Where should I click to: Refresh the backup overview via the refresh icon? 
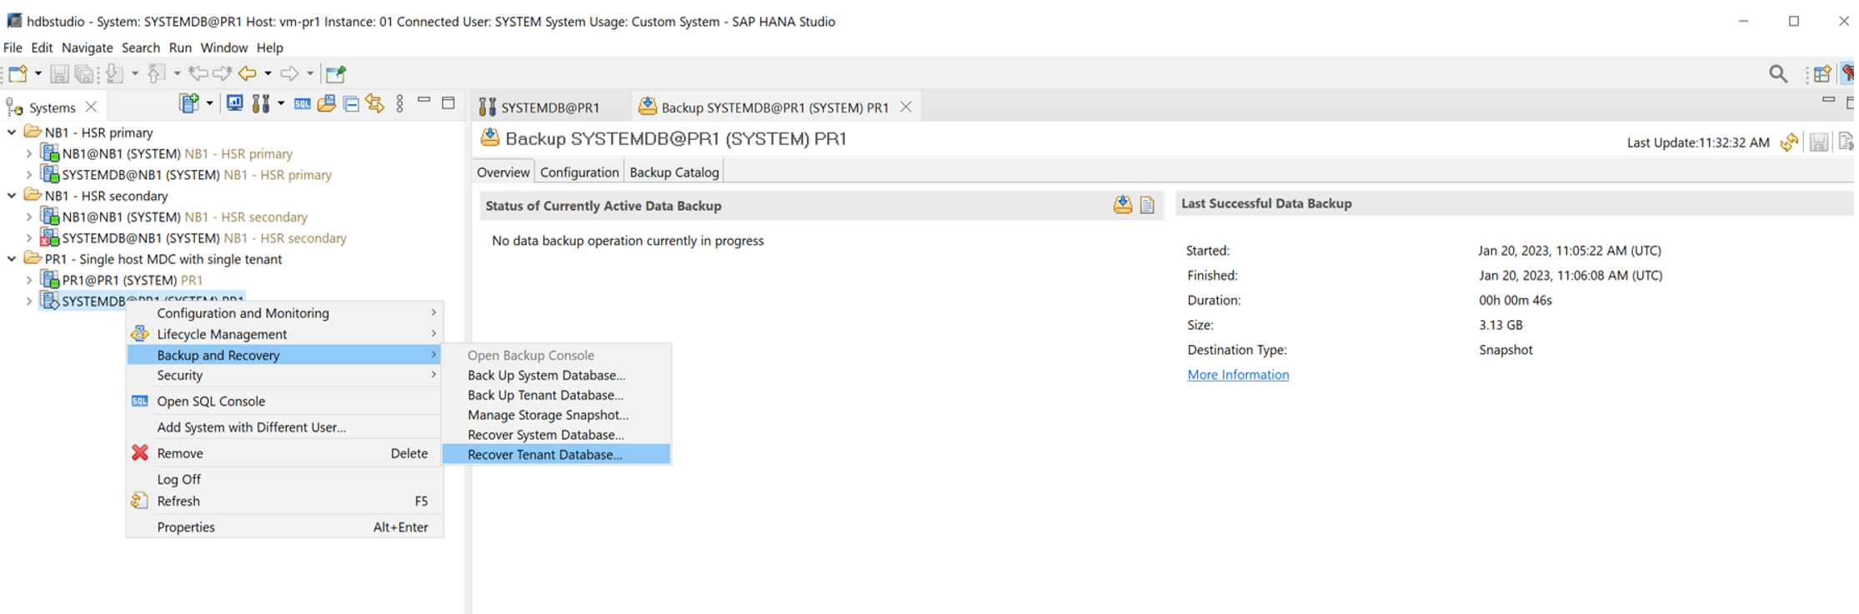(x=1788, y=142)
